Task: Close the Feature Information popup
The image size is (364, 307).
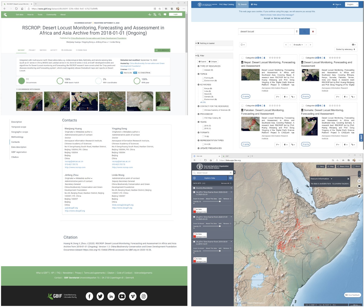Action: (x=348, y=179)
